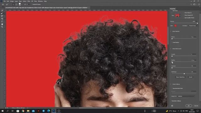
Task: Click the Smooth slider handle
Action: 172,56
